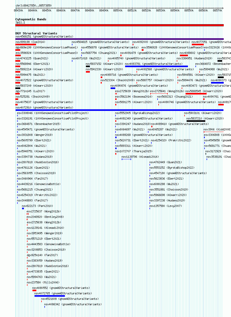Viewport: 231px width, 317px height.
Task: Select esv2049920 (Bentley2008)
Action: [45, 217]
